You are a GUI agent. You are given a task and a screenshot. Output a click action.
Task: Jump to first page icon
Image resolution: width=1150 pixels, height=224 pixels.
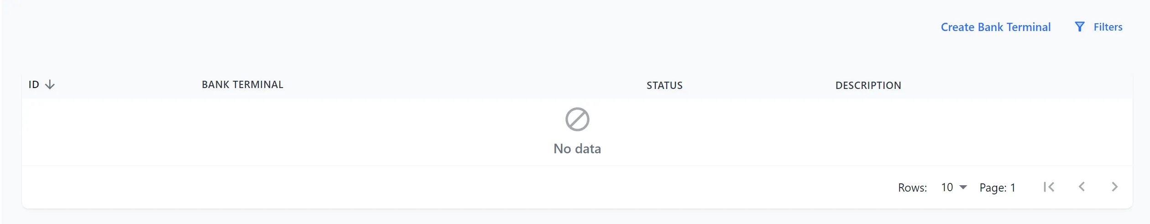pyautogui.click(x=1049, y=187)
